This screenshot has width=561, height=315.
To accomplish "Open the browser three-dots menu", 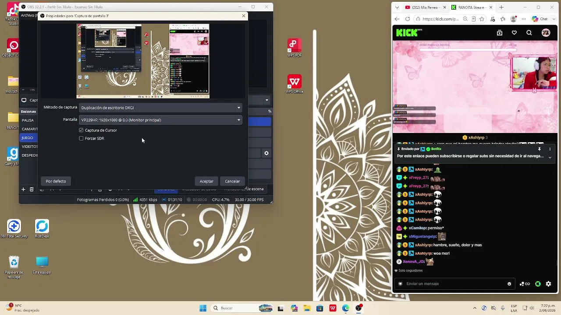I will (525, 19).
